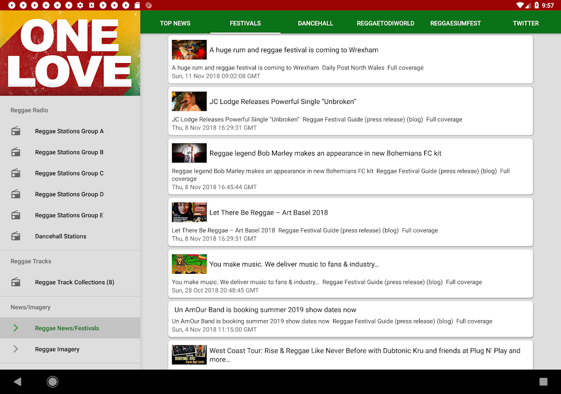561x394 pixels.
Task: Click radio icon beside Reggae Track Collections
Action: click(x=16, y=282)
